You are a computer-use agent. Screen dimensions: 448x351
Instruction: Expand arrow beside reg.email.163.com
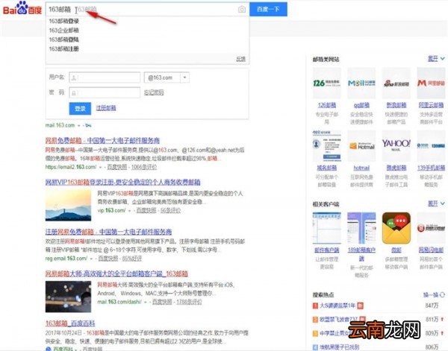(x=91, y=259)
